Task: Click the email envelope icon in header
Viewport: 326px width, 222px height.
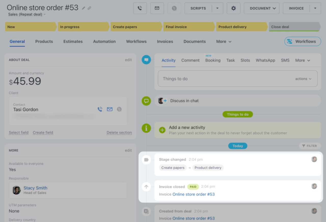Action: pos(157,8)
